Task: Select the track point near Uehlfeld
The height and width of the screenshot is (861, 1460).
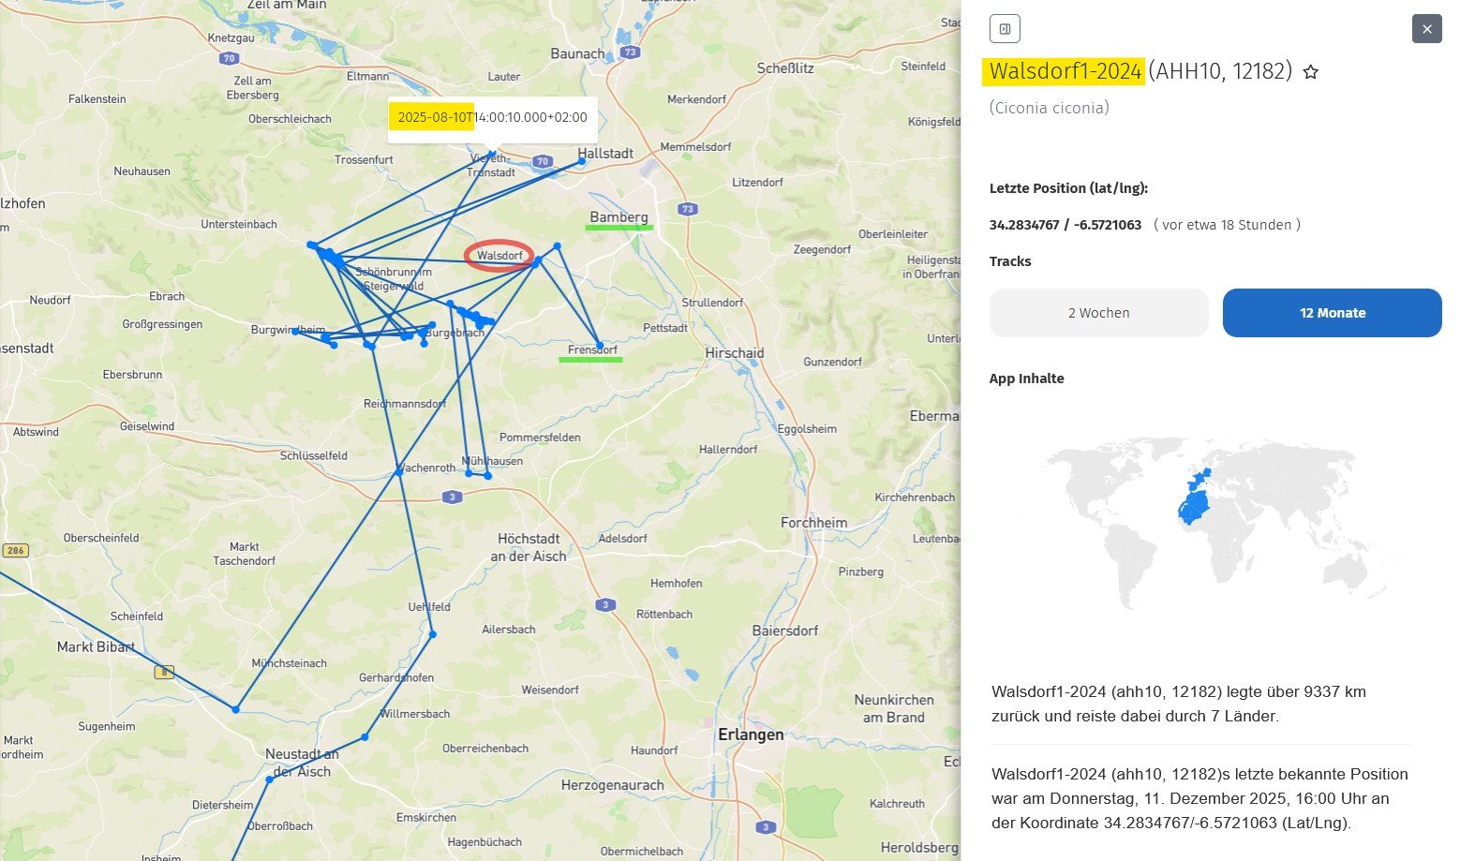Action: point(432,634)
